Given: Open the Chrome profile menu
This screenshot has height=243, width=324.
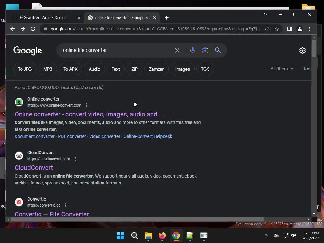Looking at the screenshot, I should coord(299,29).
